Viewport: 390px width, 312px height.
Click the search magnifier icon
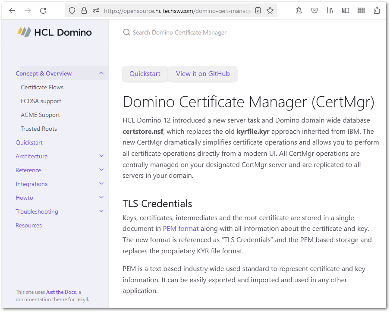pyautogui.click(x=126, y=32)
